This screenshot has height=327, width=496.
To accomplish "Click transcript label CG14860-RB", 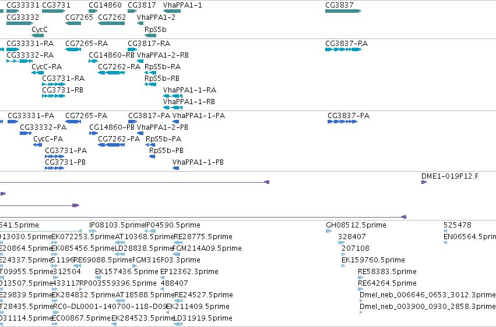I will [x=112, y=55].
